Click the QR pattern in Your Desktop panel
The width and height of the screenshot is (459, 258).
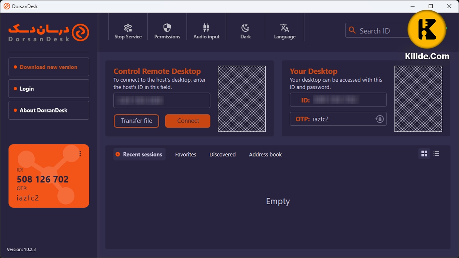pos(418,99)
